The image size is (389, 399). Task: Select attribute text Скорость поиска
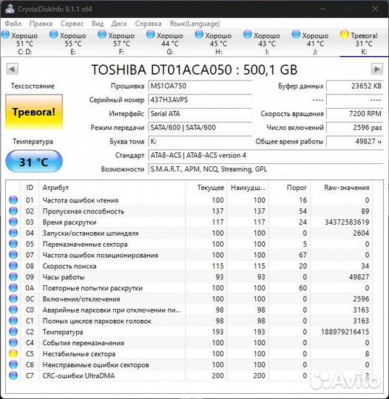(70, 266)
